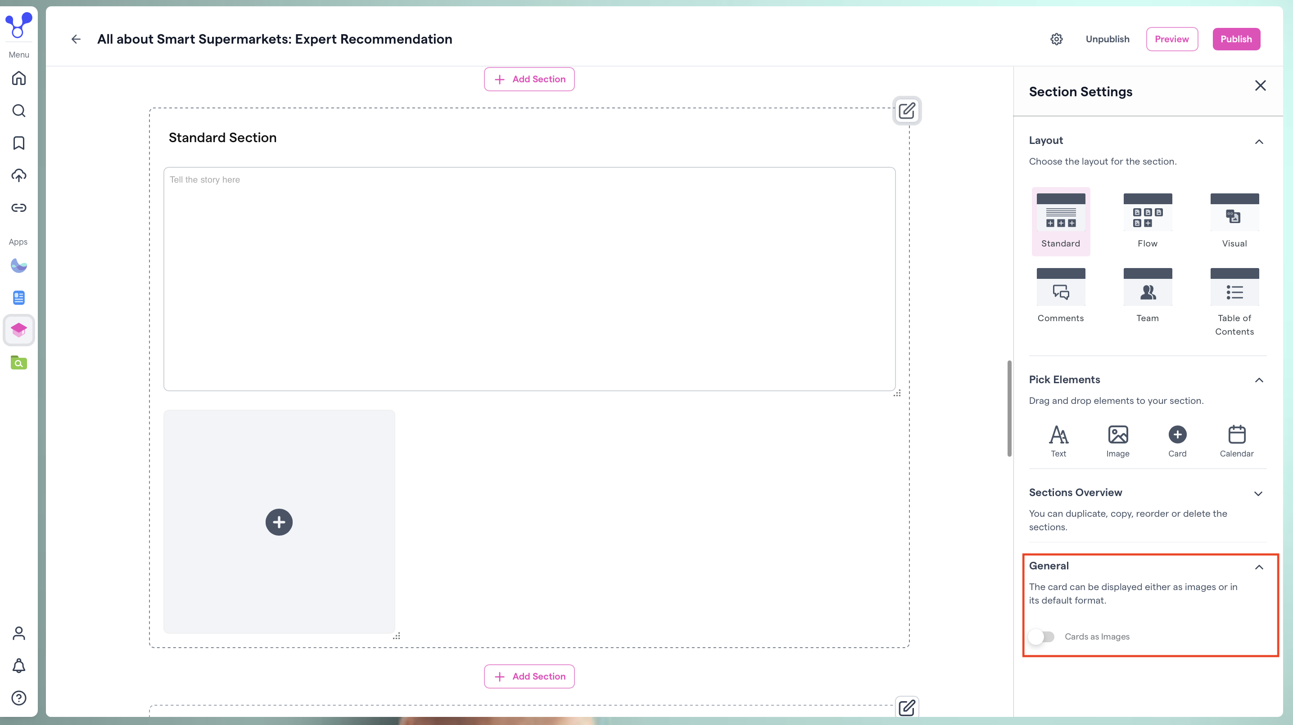The height and width of the screenshot is (725, 1293).
Task: Open page settings gear icon
Action: (1057, 39)
